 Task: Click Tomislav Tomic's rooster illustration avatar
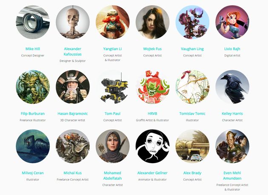tap(192, 87)
